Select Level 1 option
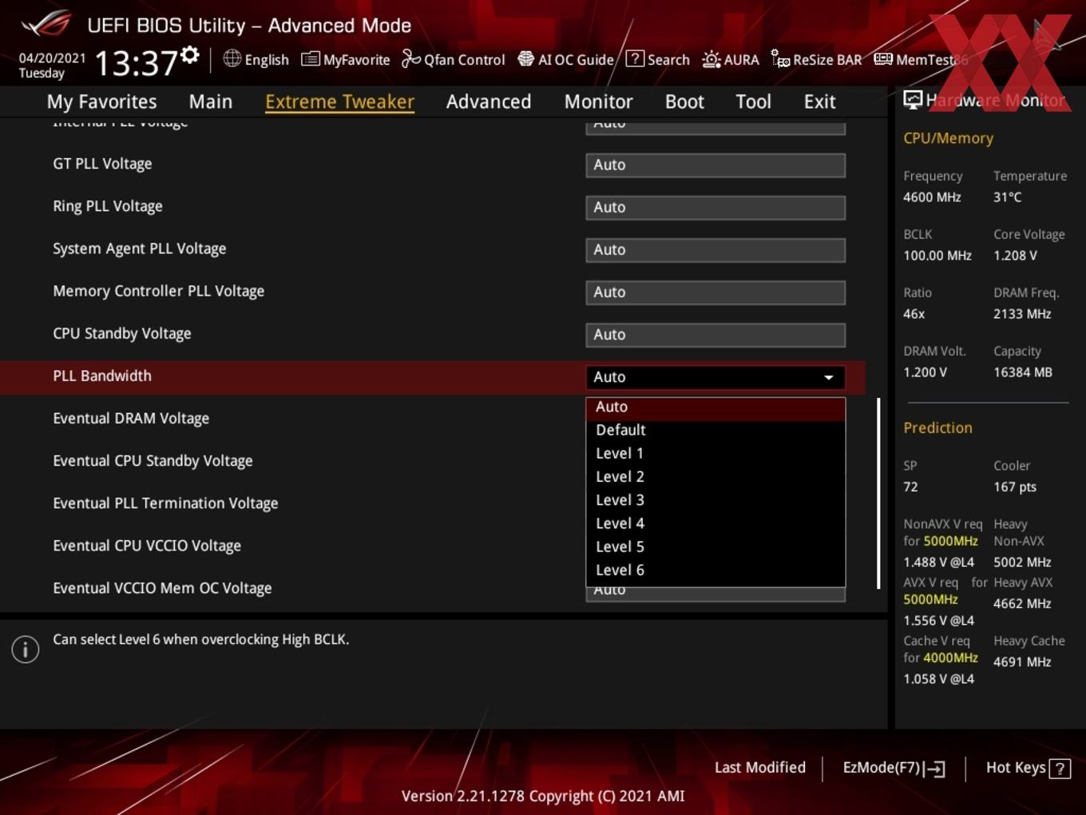The width and height of the screenshot is (1086, 815). point(715,453)
